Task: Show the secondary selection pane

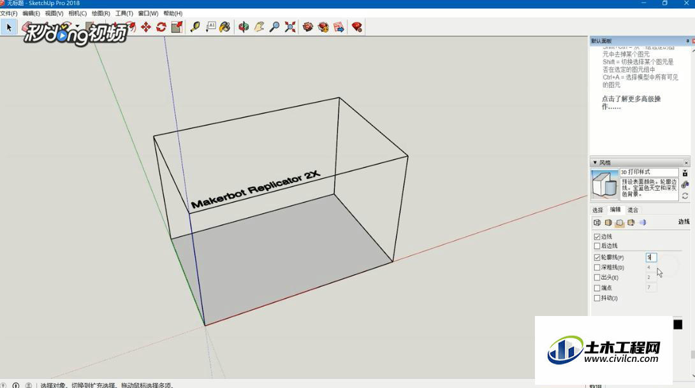Action: coord(685,173)
